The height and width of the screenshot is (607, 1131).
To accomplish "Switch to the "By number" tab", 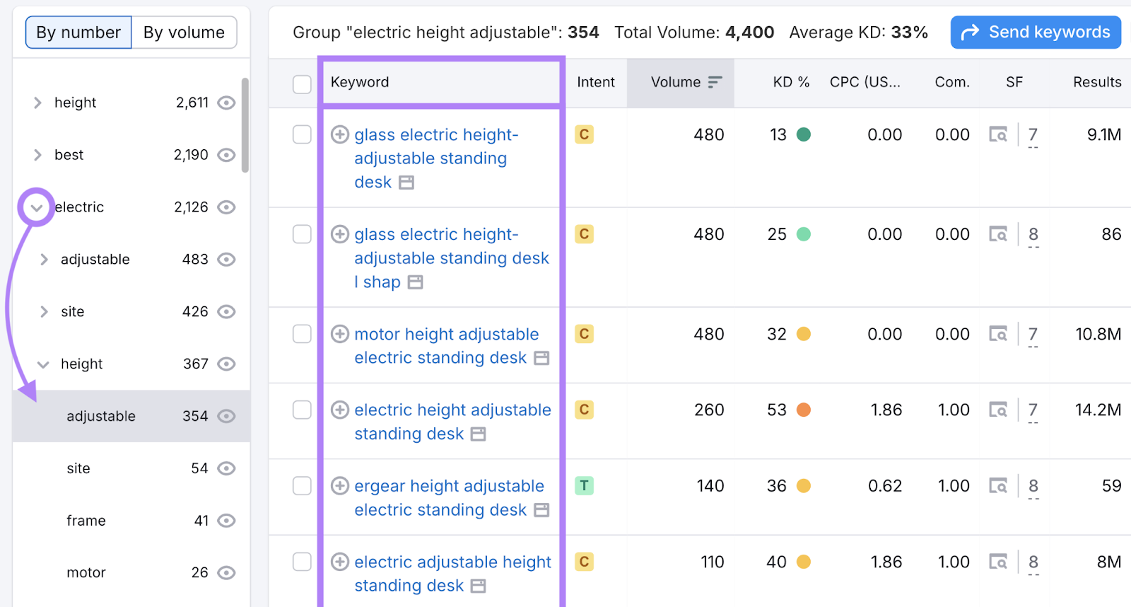I will coord(78,32).
